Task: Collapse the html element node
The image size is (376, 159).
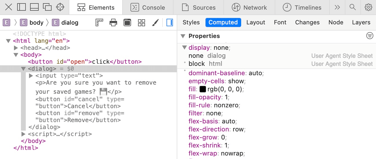Action: click(x=8, y=41)
